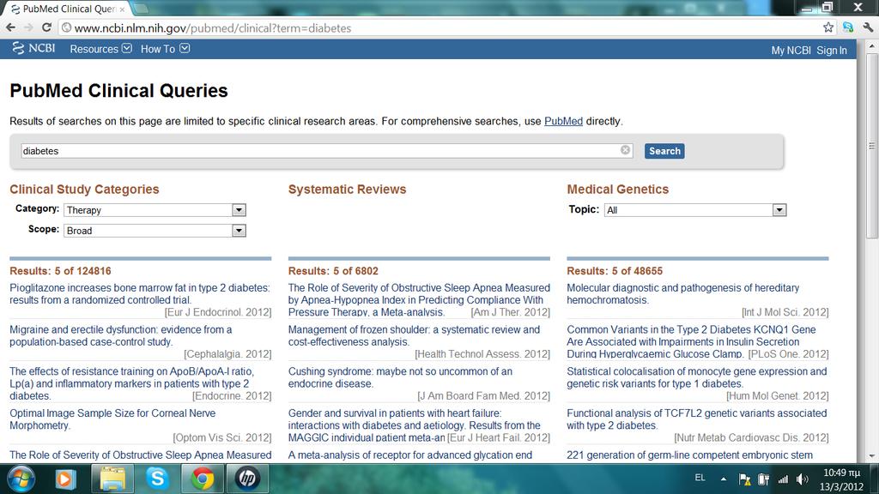The image size is (879, 494).
Task: Click Sign In
Action: (831, 50)
